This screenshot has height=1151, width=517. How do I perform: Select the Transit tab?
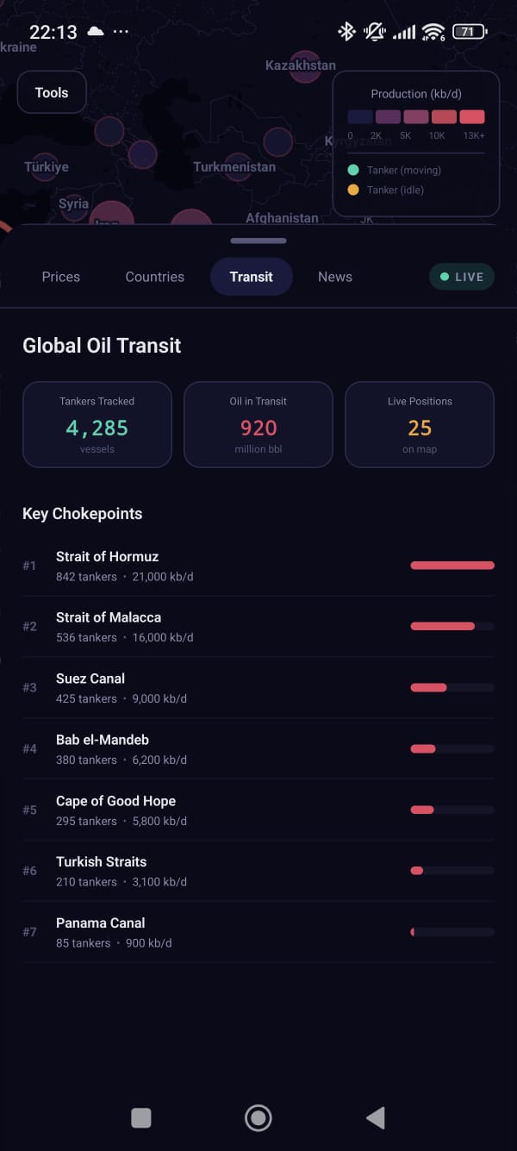[252, 277]
